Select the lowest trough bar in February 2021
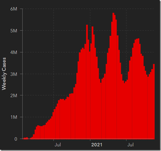Image resolution: width=161 pixels, height=151 pixels. [101, 111]
